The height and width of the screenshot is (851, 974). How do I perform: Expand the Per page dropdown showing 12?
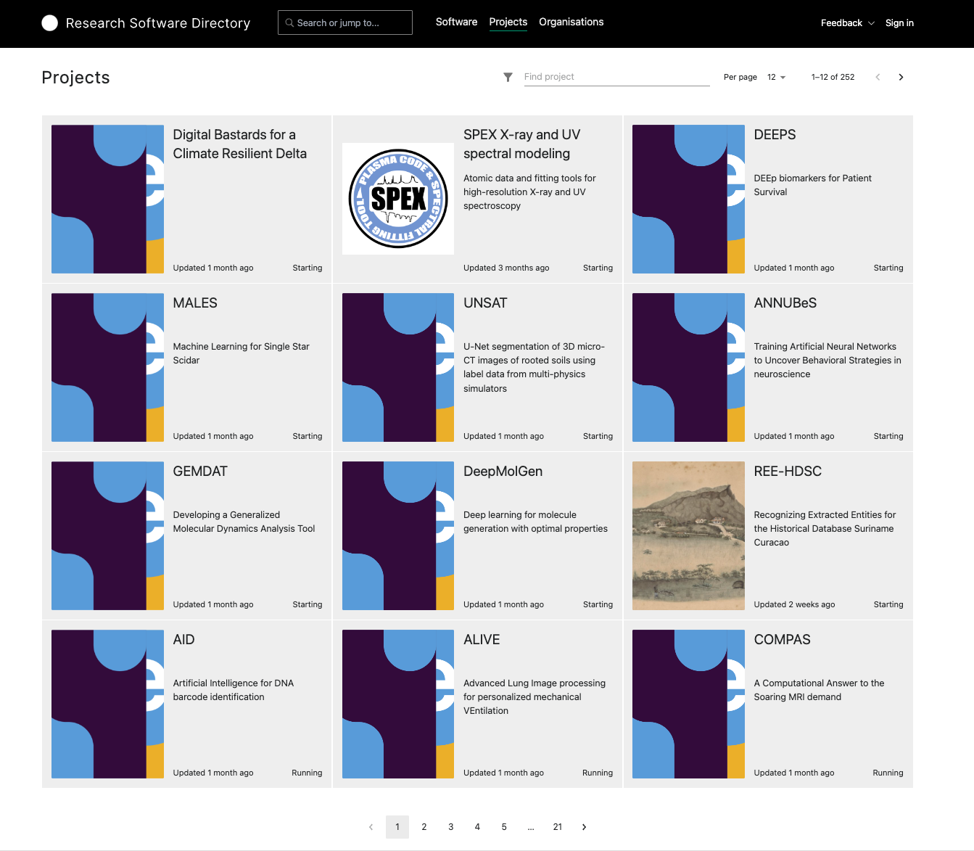[x=776, y=77]
